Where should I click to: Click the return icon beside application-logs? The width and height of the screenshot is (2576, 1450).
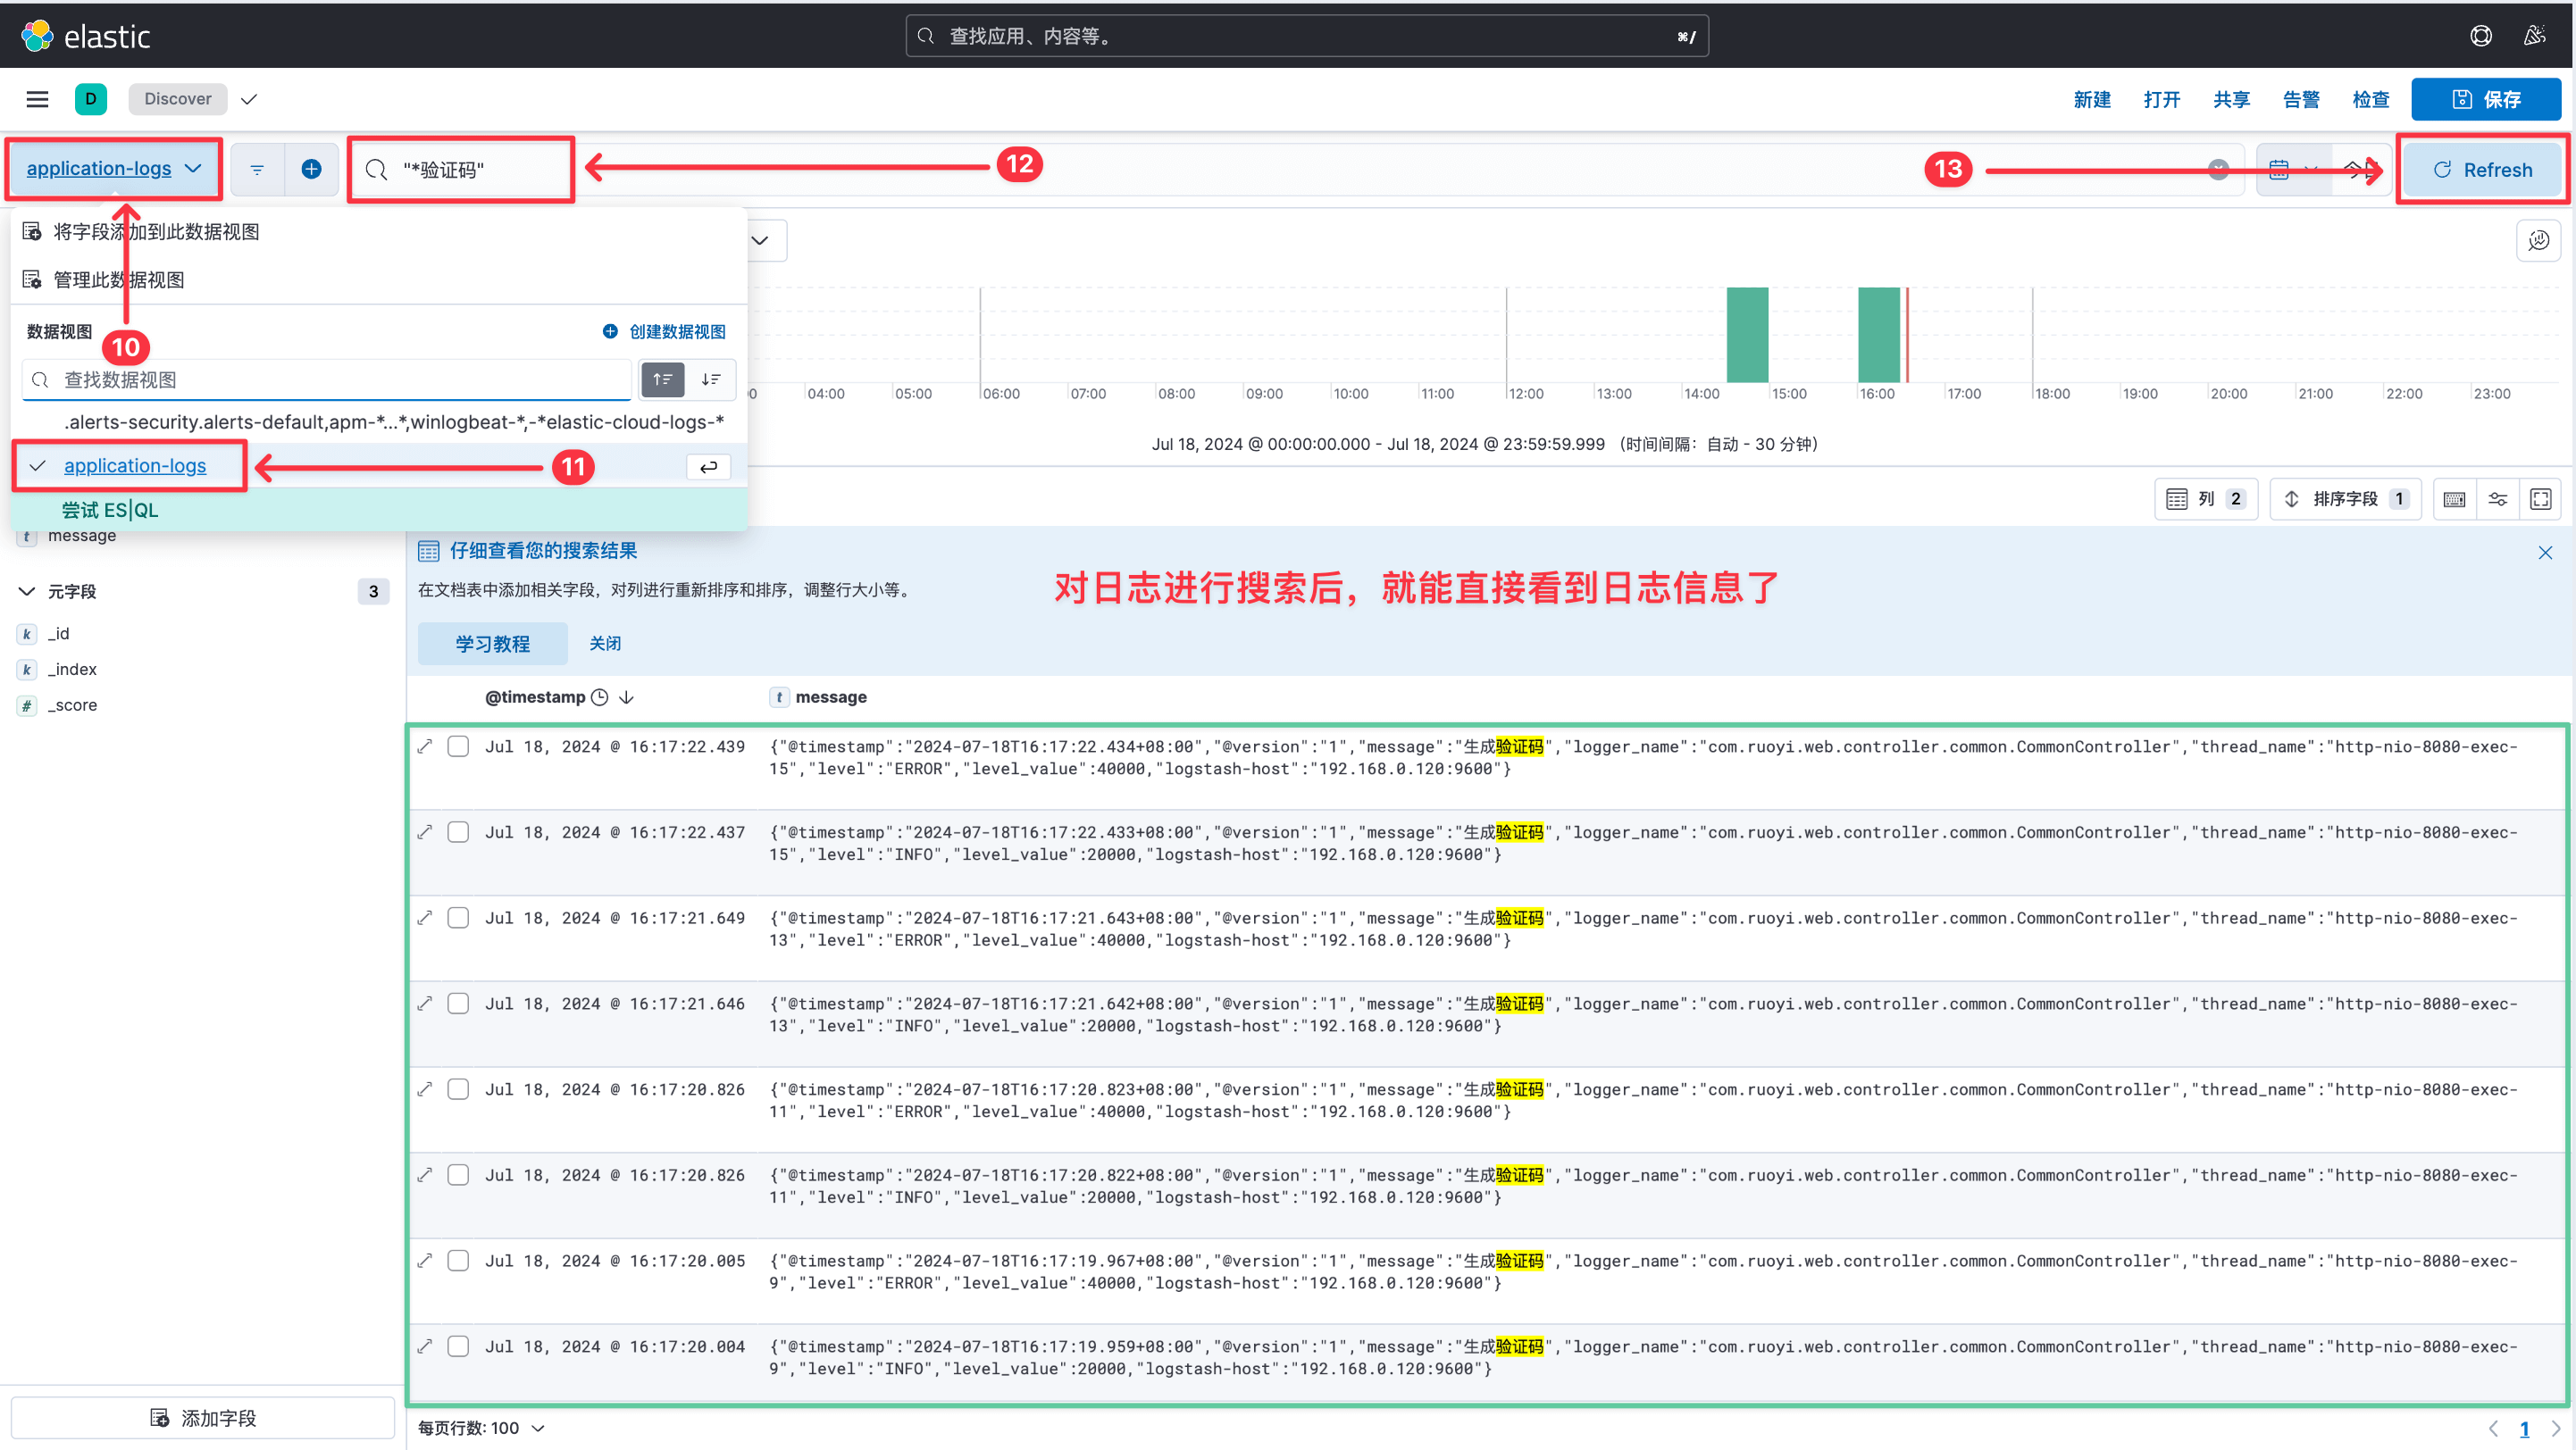708,467
